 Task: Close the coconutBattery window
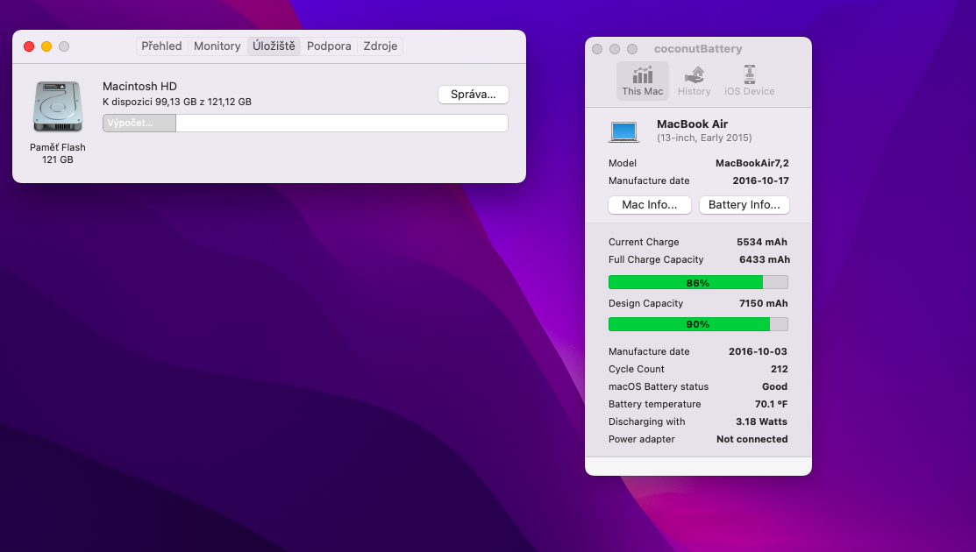[597, 50]
